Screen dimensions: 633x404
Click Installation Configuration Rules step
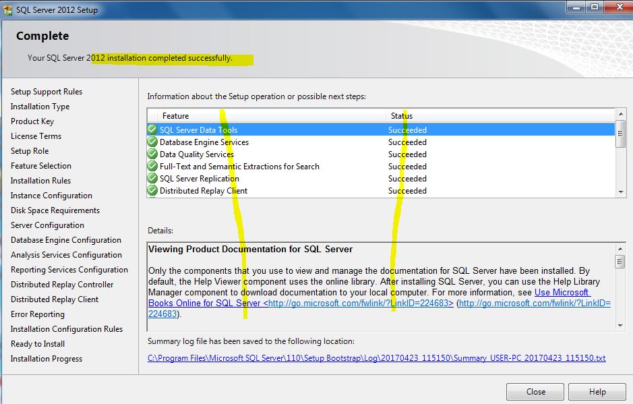67,329
